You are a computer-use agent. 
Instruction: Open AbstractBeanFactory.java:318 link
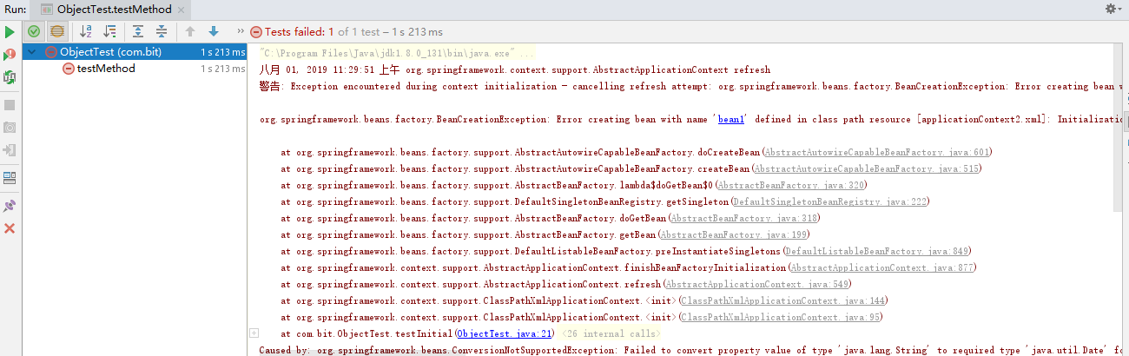[x=744, y=218]
